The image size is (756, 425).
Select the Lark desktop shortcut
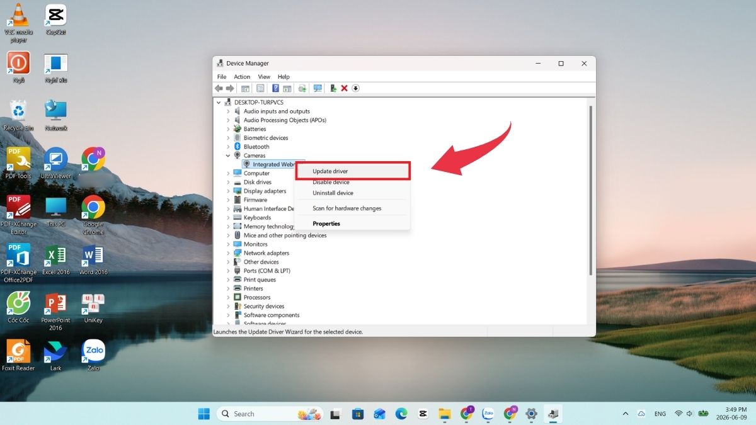tap(56, 356)
